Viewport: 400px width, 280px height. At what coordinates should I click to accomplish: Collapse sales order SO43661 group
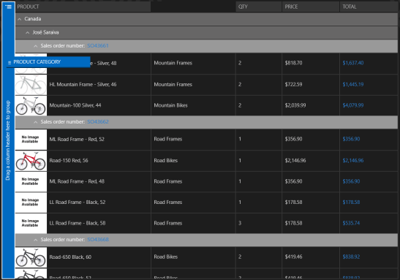(35, 46)
